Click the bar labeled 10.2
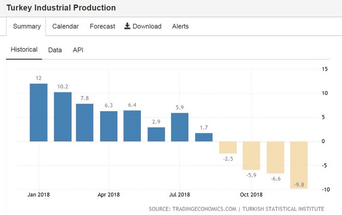 pyautogui.click(x=63, y=117)
